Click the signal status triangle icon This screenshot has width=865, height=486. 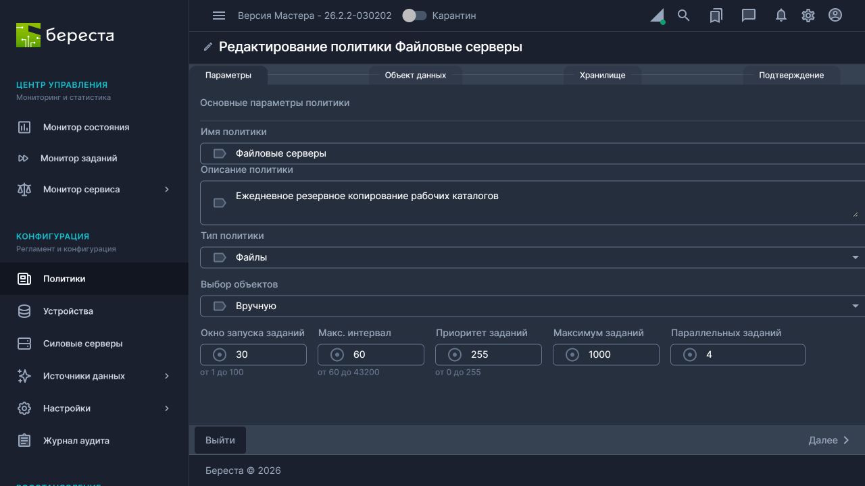click(x=658, y=16)
